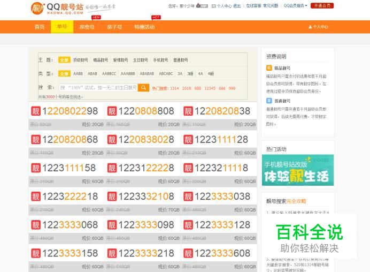The image size is (370, 272).
Task: Click hot search keyword 666
Action: 222,88
